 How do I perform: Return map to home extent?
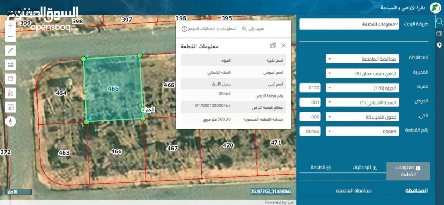coord(10,93)
